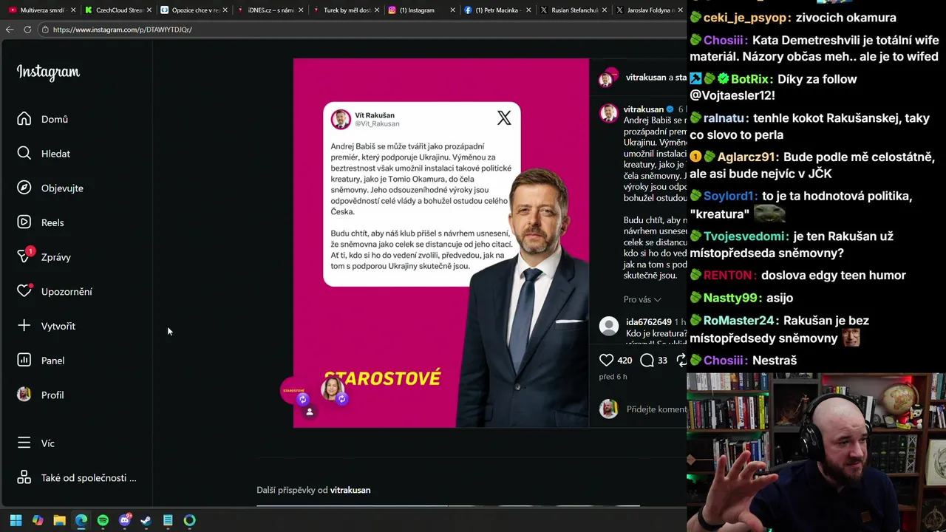Switch to Turek by měl dost tab
The width and height of the screenshot is (946, 532).
point(344,10)
